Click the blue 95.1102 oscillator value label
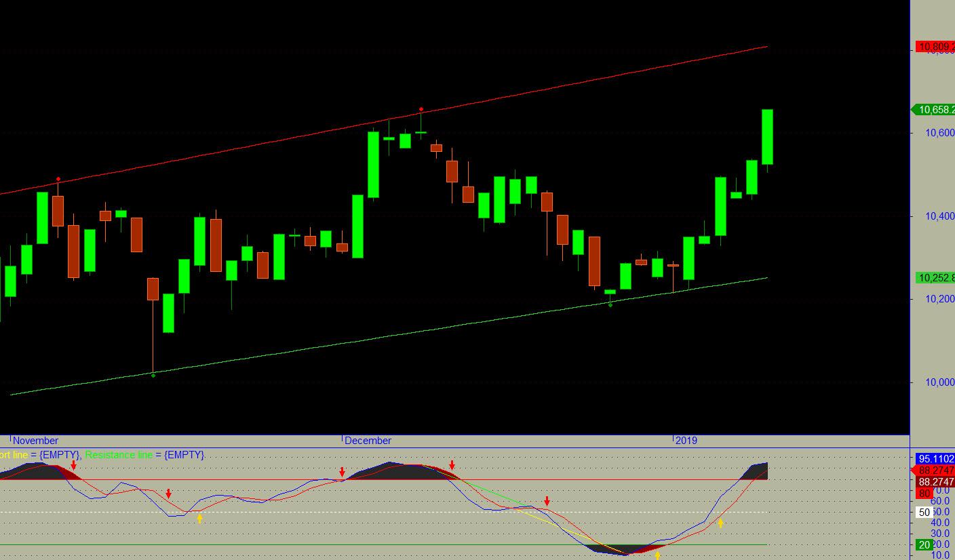 point(936,459)
